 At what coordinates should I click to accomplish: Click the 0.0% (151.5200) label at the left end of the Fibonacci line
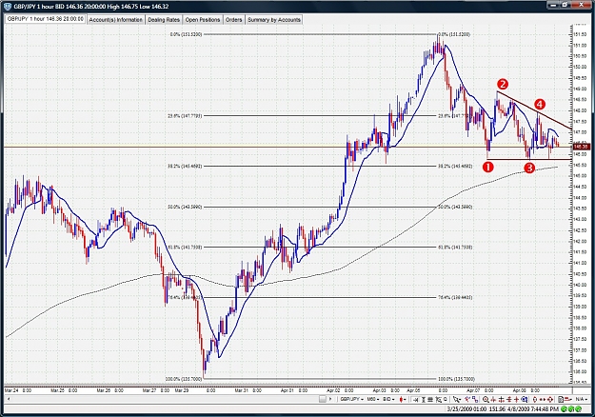pos(186,34)
